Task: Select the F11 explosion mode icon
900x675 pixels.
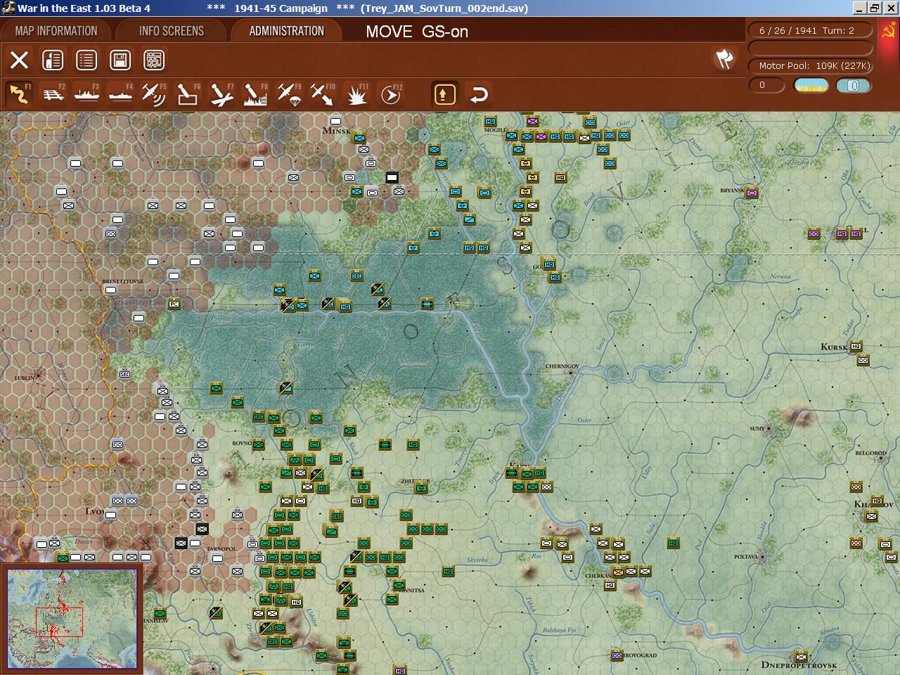Action: click(356, 94)
